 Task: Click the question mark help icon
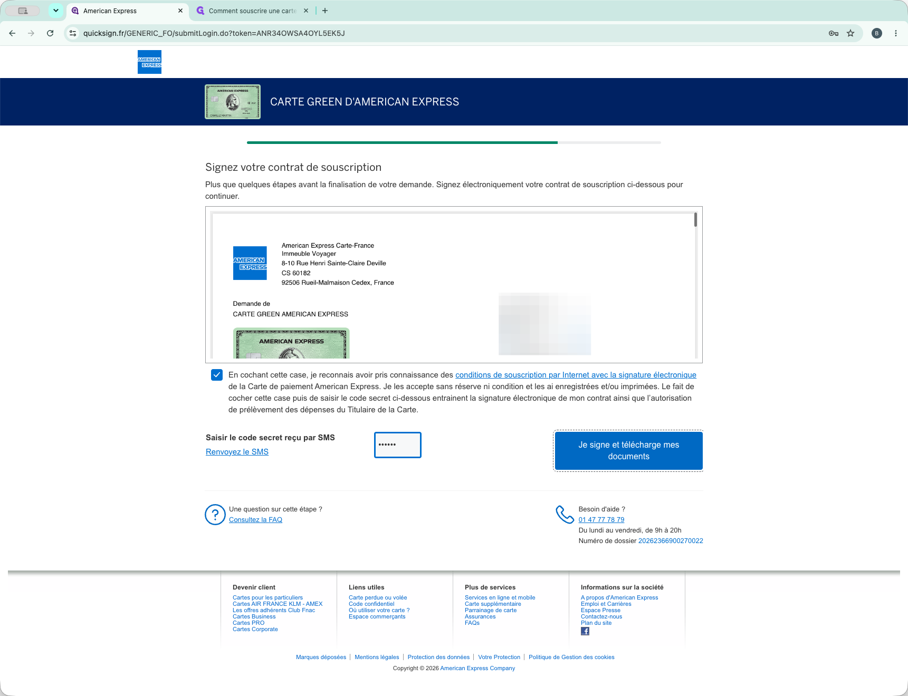[x=215, y=515]
